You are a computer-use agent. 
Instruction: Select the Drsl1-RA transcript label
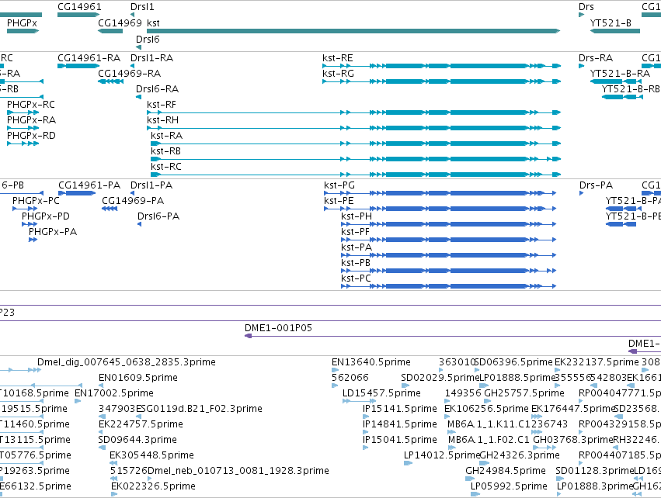[151, 57]
